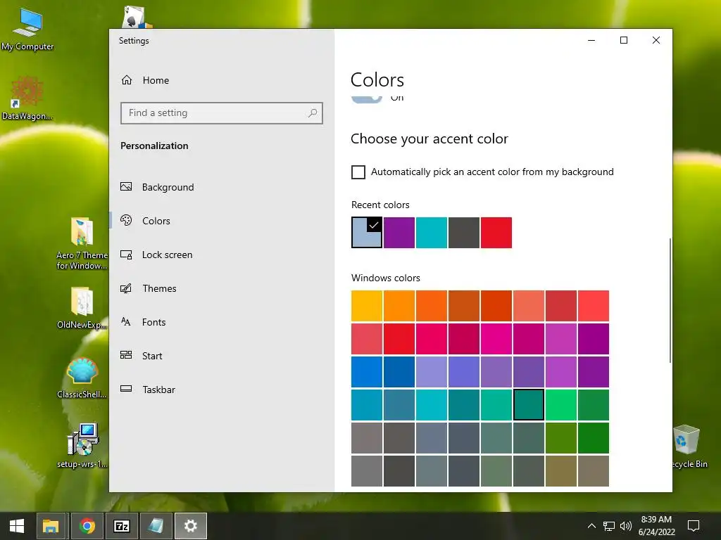Screen dimensions: 721x540
Task: Minimize the Settings window
Action: point(591,40)
